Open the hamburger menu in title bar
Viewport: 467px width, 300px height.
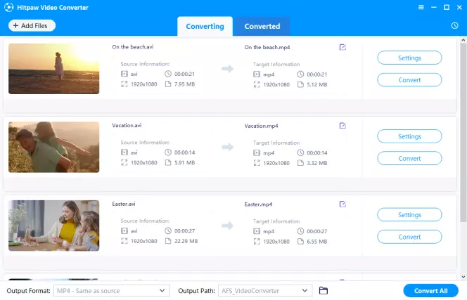421,7
